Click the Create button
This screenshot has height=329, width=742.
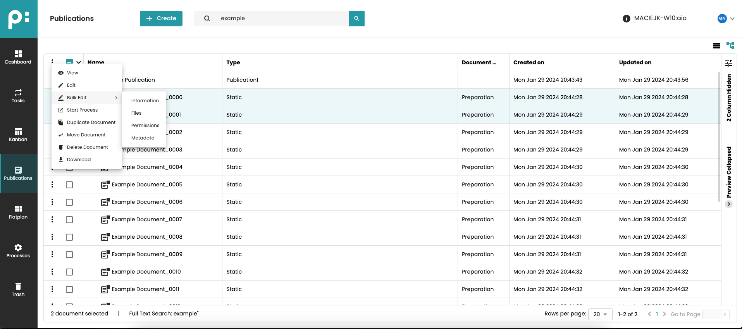coord(161,19)
